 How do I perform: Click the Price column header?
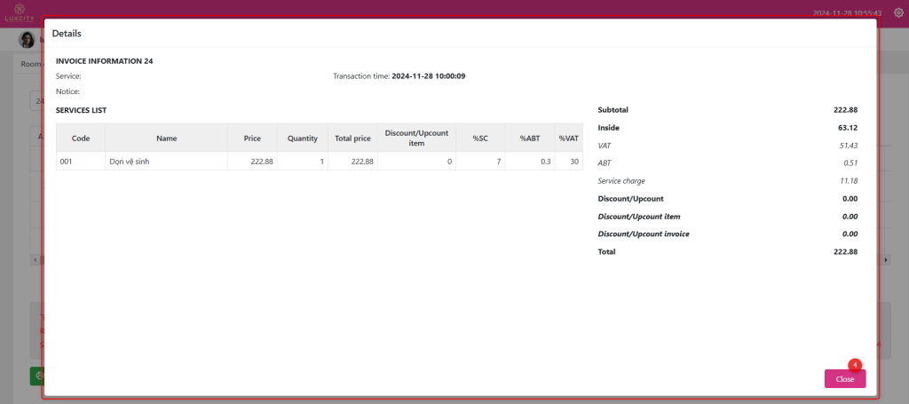coord(252,139)
